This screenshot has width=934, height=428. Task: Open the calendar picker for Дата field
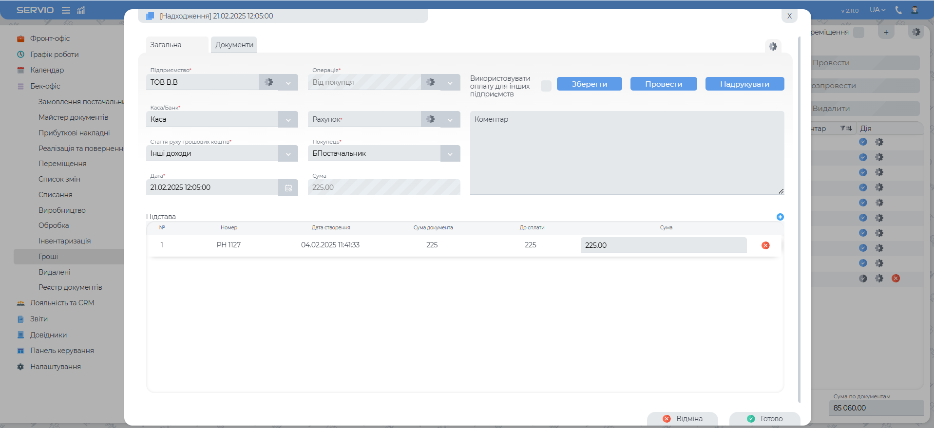(x=288, y=188)
